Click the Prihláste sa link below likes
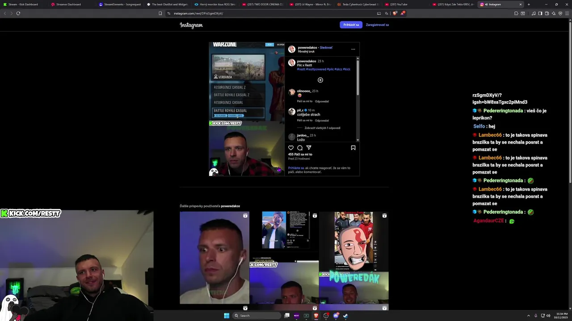The height and width of the screenshot is (321, 572). [x=296, y=168]
